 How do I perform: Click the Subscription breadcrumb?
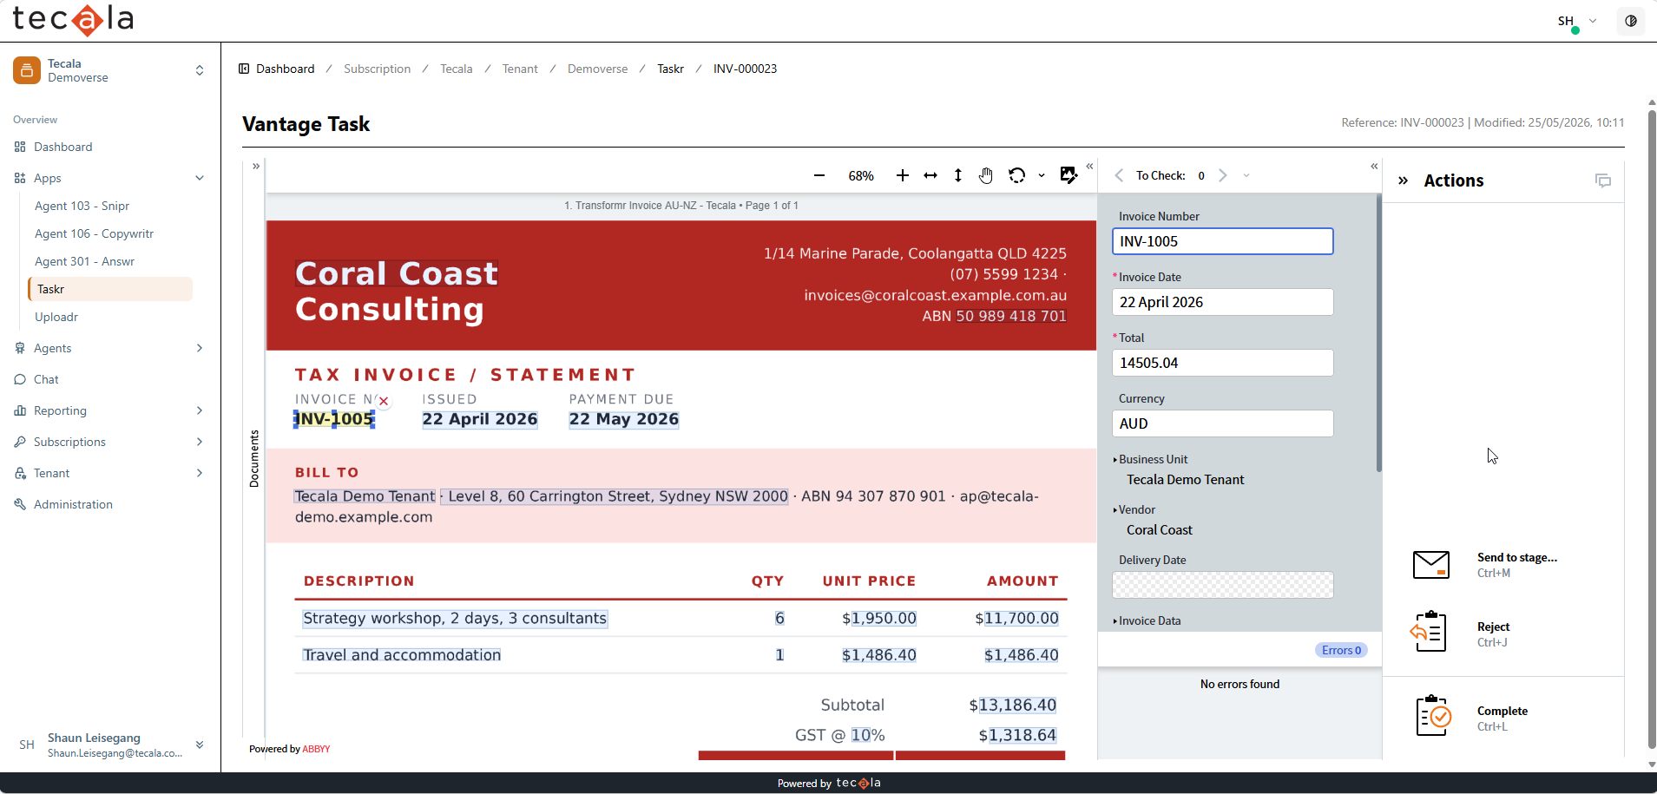377,69
